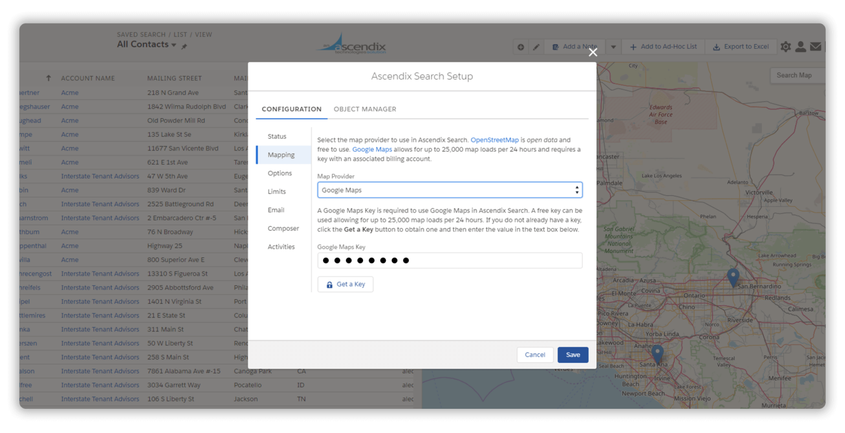Screen dimensions: 845x433
Task: Switch to the Object Manager tab
Action: [365, 109]
